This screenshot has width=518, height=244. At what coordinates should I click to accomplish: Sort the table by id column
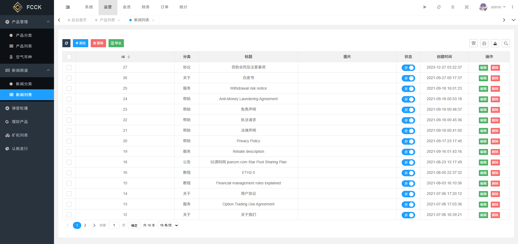point(129,57)
